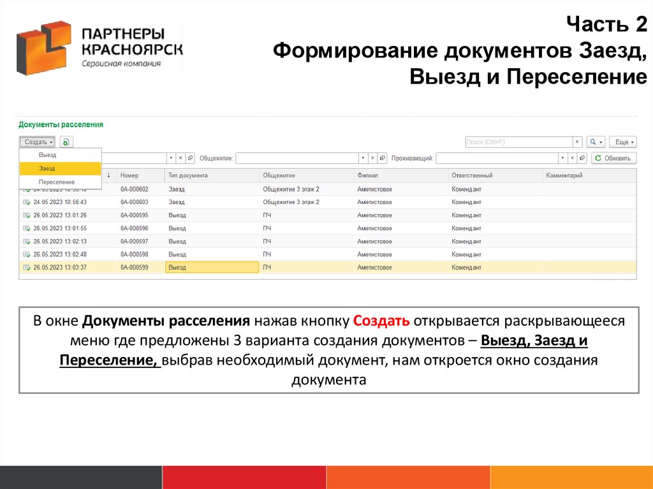Open the Общежитие selection form icon
Viewport: 653px width, 489px height.
click(x=383, y=158)
